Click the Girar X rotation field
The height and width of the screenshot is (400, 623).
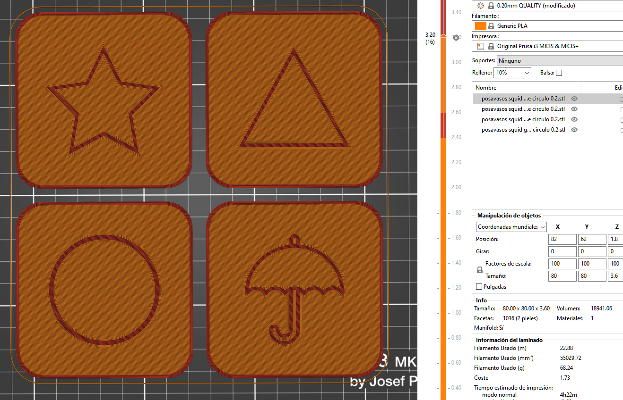pyautogui.click(x=562, y=251)
